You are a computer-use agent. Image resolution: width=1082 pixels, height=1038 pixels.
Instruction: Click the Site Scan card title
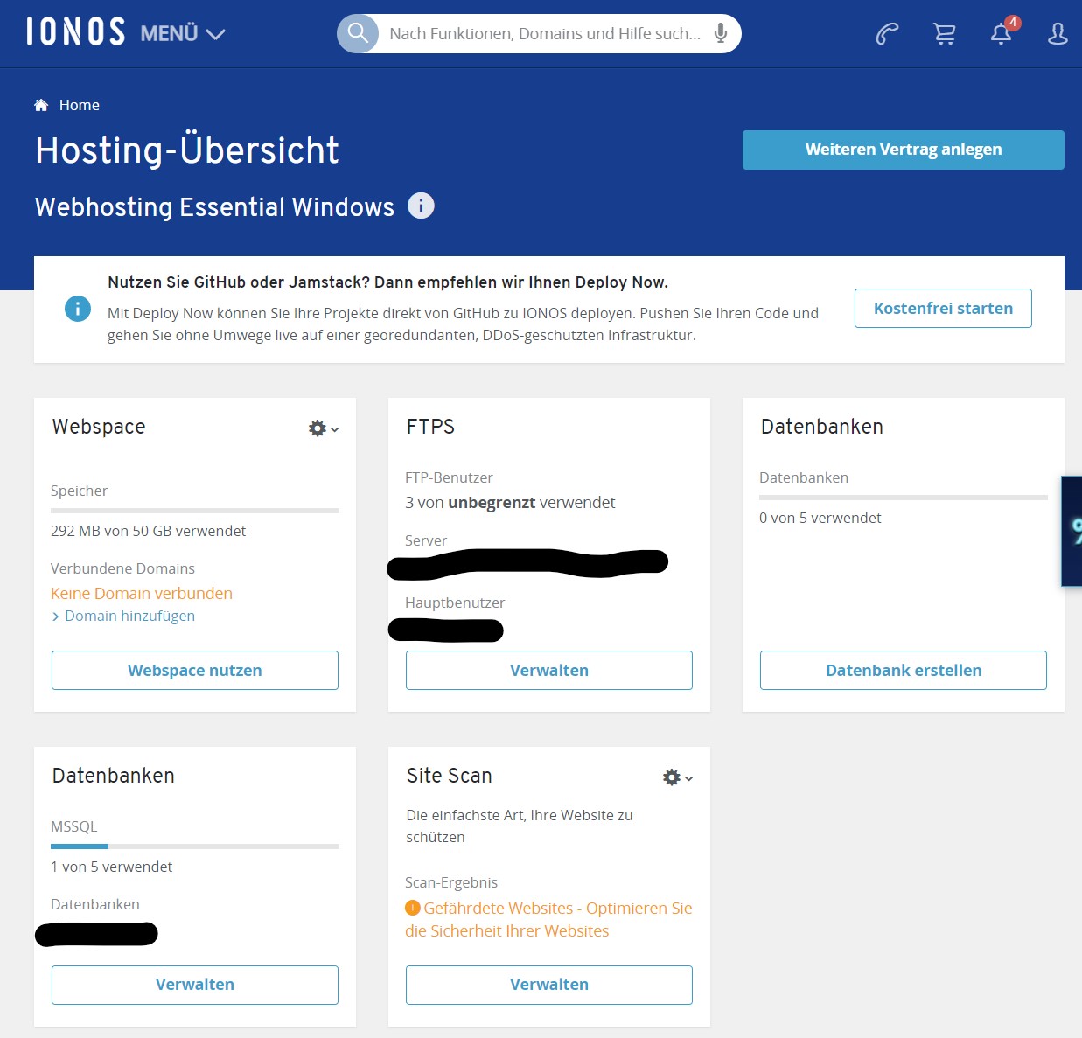coord(449,776)
